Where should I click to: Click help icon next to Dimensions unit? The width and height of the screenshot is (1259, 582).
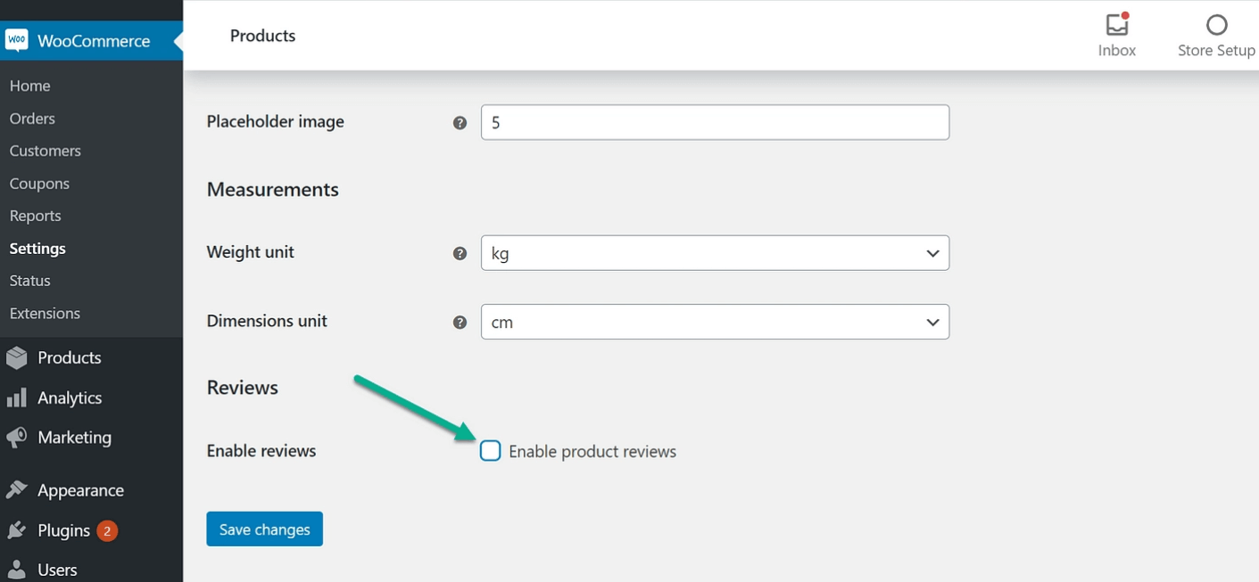[x=460, y=323]
